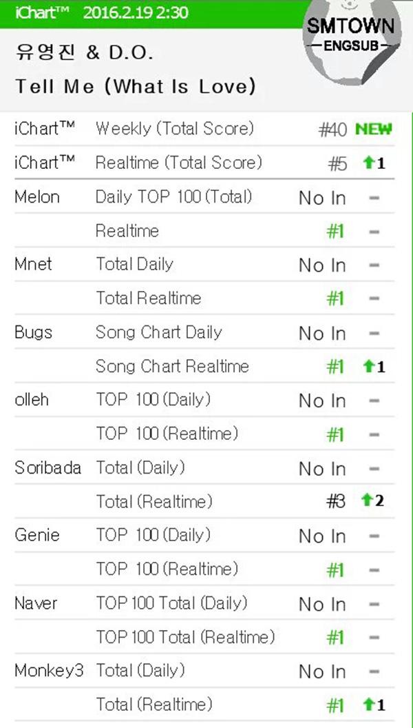
Task: Click the #40 weekly iChart rank
Action: pyautogui.click(x=332, y=130)
